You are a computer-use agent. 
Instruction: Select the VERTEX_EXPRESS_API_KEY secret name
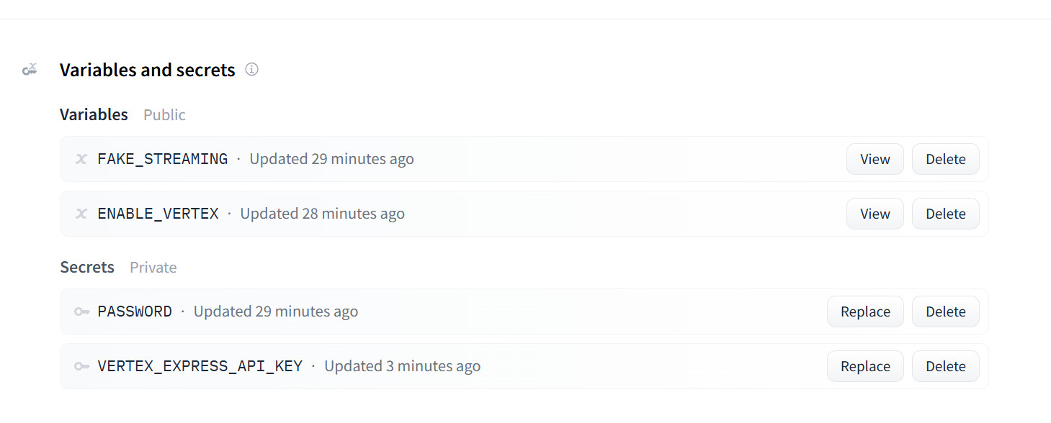point(200,366)
